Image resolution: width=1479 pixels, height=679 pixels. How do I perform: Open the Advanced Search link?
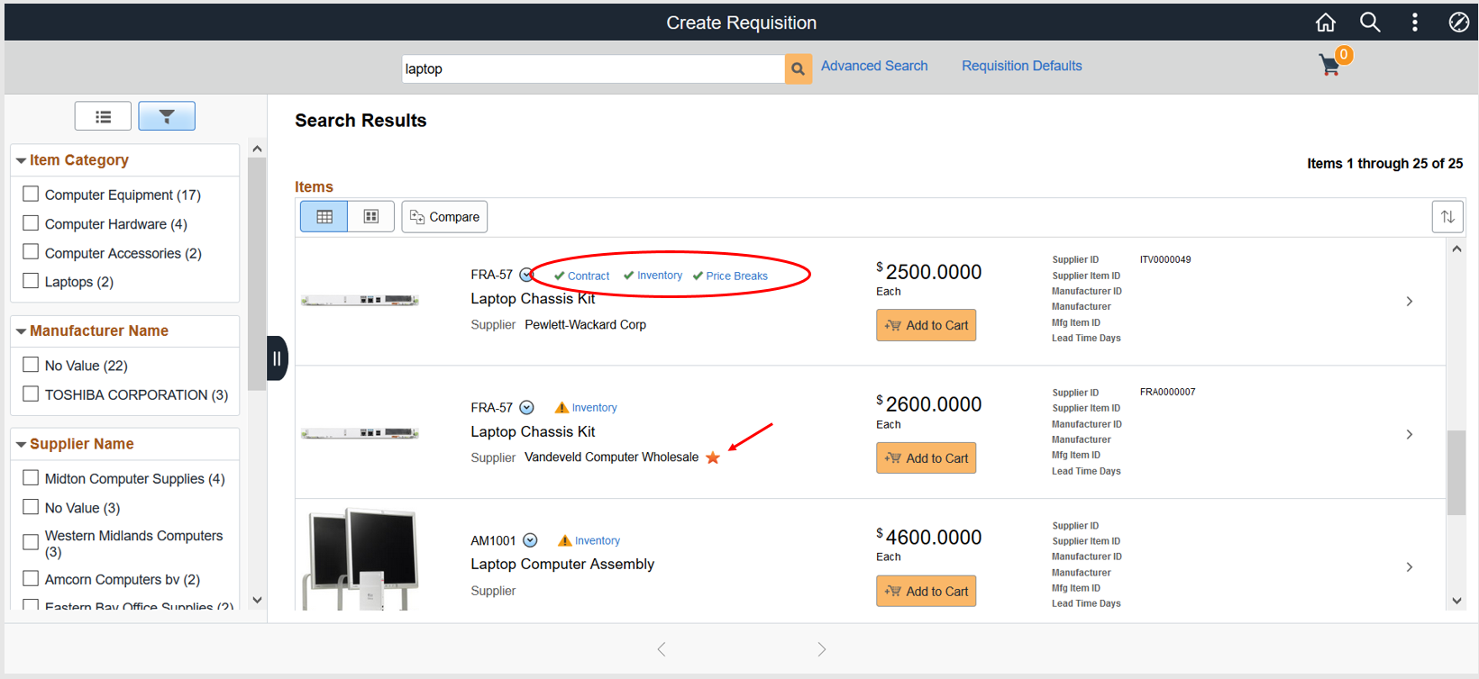pyautogui.click(x=873, y=66)
